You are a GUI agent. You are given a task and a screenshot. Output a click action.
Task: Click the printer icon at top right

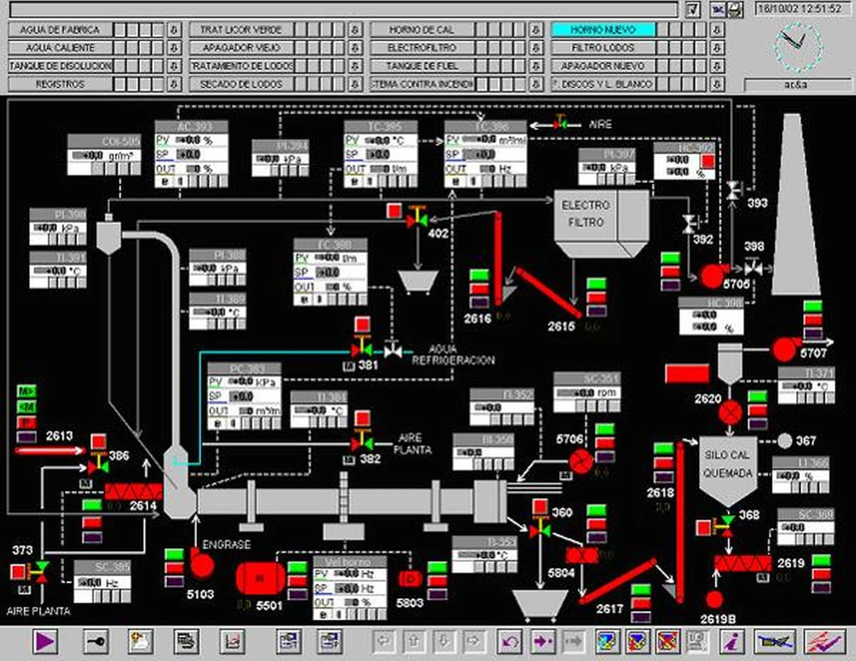coord(735,9)
